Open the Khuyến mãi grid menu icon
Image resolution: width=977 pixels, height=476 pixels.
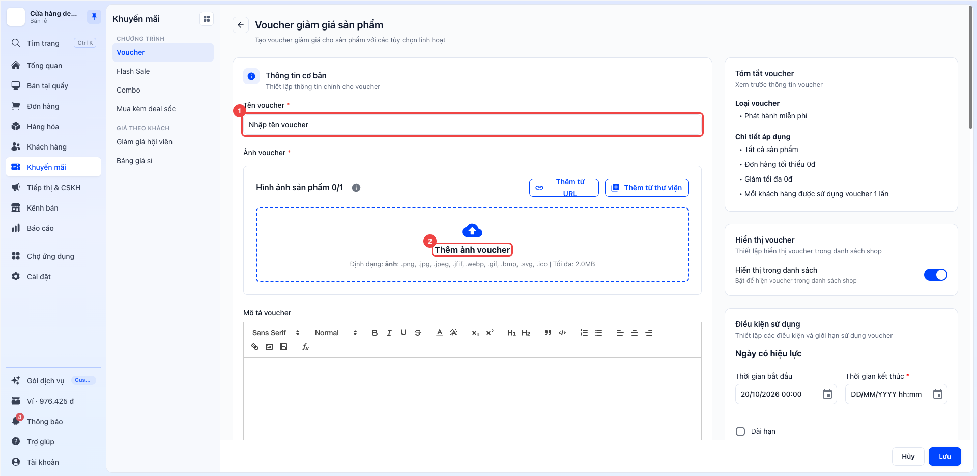coord(207,19)
